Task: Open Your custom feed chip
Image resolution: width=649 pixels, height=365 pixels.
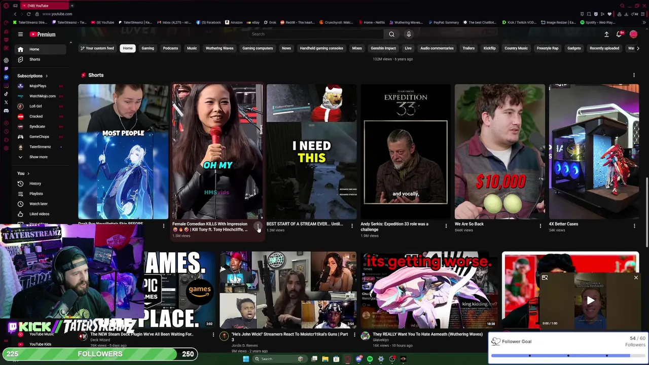Action: [x=97, y=48]
